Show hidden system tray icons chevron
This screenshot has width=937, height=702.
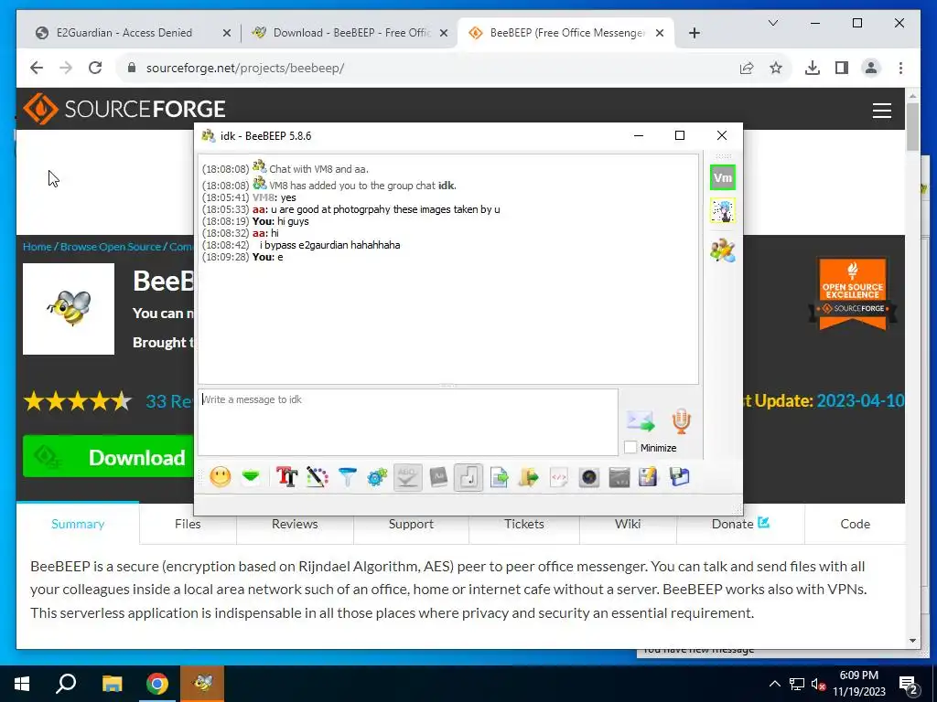click(x=774, y=684)
